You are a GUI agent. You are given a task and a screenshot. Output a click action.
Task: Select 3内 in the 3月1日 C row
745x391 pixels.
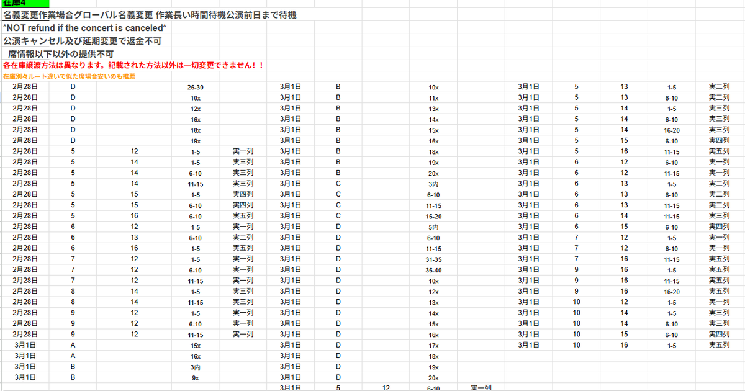pyautogui.click(x=433, y=184)
